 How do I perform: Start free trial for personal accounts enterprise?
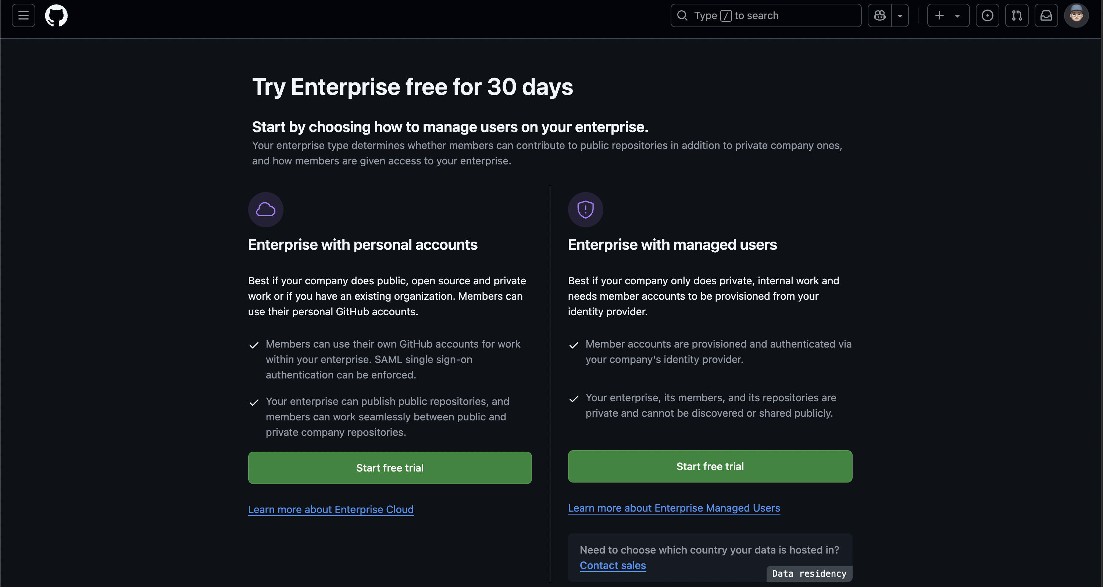pyautogui.click(x=390, y=468)
